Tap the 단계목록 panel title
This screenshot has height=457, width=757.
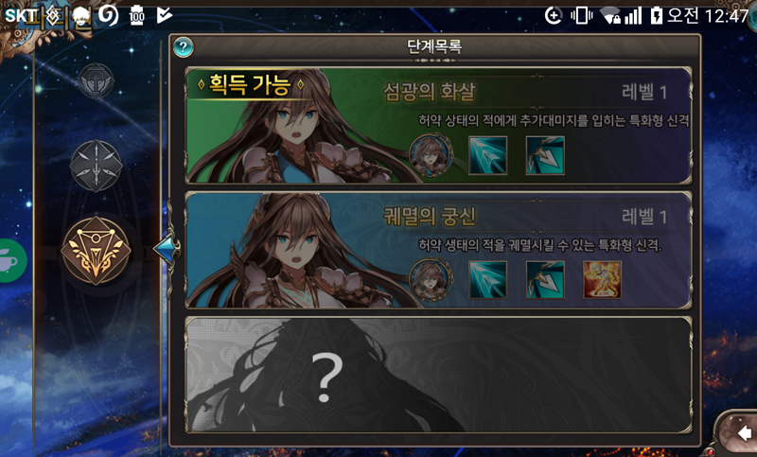(x=434, y=46)
